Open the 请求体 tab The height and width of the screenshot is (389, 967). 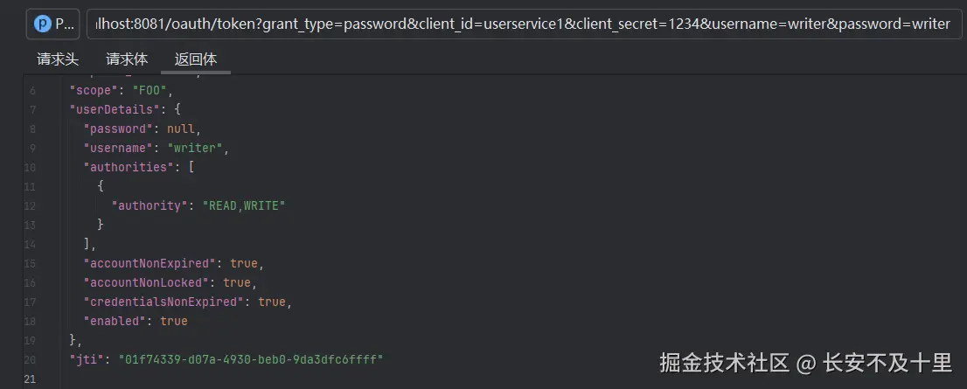pyautogui.click(x=127, y=59)
